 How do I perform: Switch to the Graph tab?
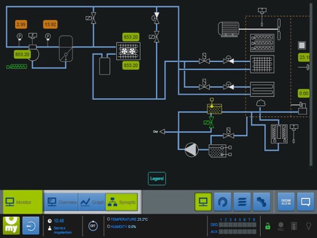click(92, 202)
